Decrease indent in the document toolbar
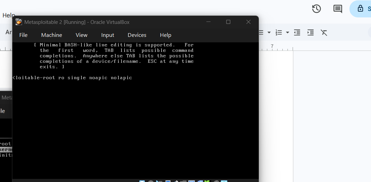 [x=297, y=32]
